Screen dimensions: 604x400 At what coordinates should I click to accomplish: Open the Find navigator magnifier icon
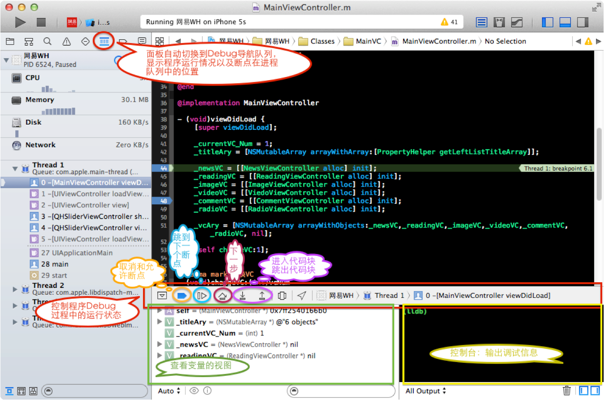coord(48,41)
